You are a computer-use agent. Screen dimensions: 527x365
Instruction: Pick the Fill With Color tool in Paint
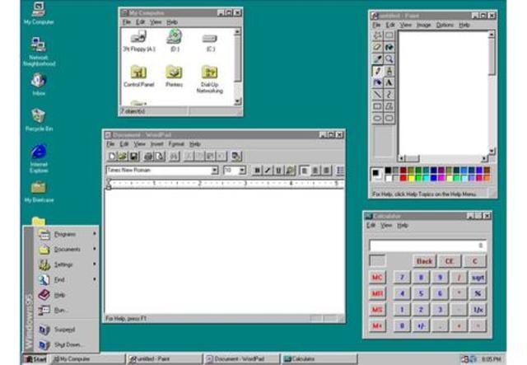[389, 47]
